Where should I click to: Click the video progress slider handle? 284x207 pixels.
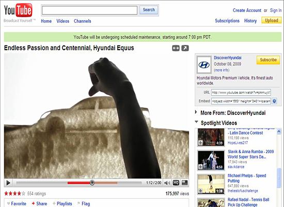coord(92,183)
